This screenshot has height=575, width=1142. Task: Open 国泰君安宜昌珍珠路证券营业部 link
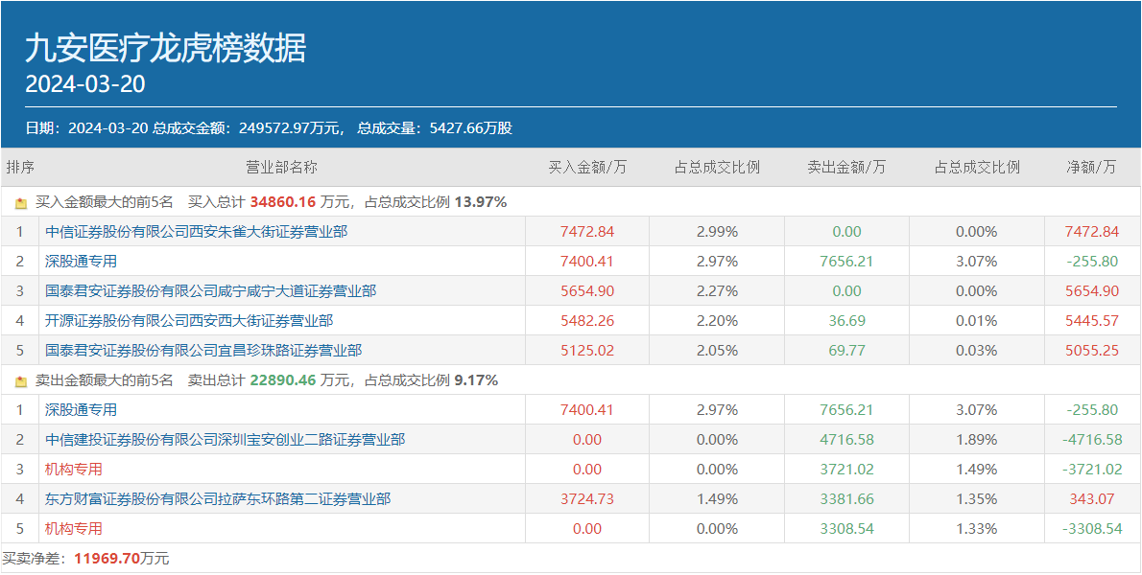click(203, 351)
